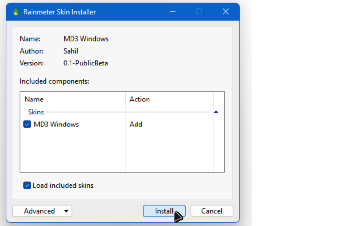Click the Rainmeter droplet icon in title bar

click(15, 12)
